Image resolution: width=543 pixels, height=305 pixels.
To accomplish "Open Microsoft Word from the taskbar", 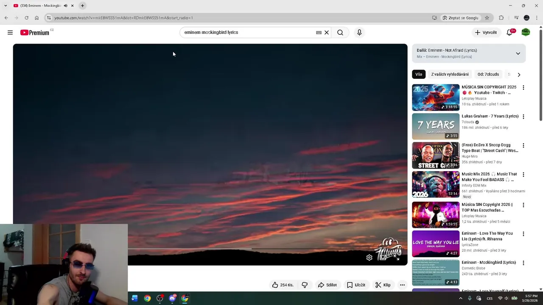I will [135, 298].
